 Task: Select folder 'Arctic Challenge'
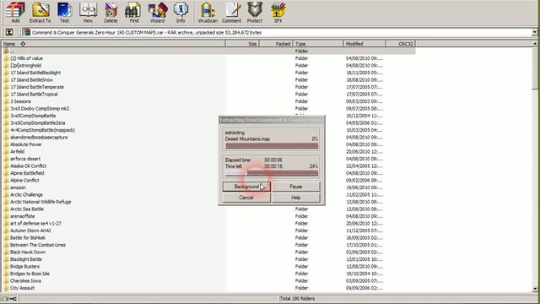(x=26, y=195)
